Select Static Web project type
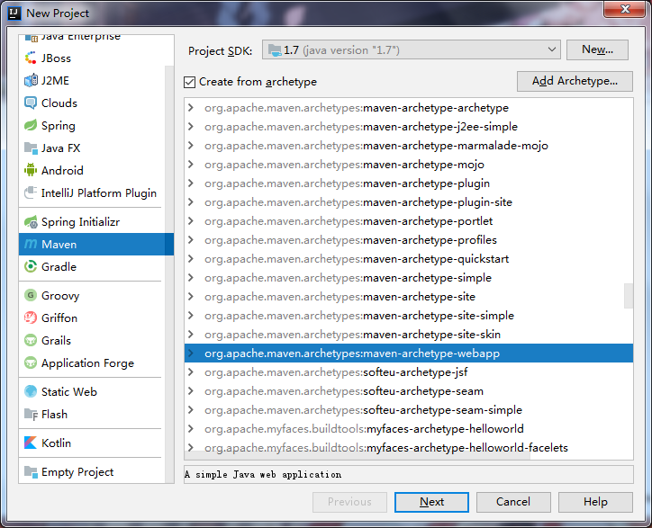 (92, 392)
